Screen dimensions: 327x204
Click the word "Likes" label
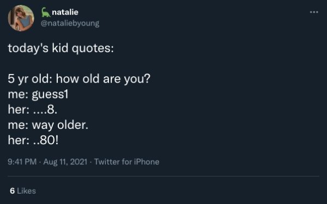click(x=27, y=191)
